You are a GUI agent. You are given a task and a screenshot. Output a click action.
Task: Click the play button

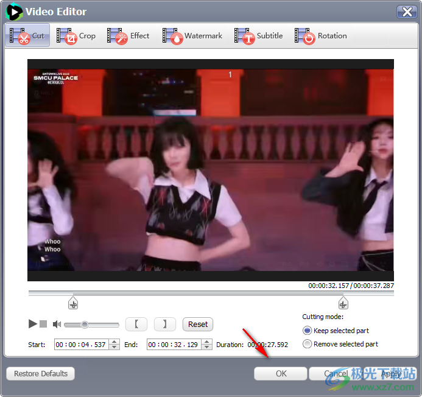click(32, 324)
